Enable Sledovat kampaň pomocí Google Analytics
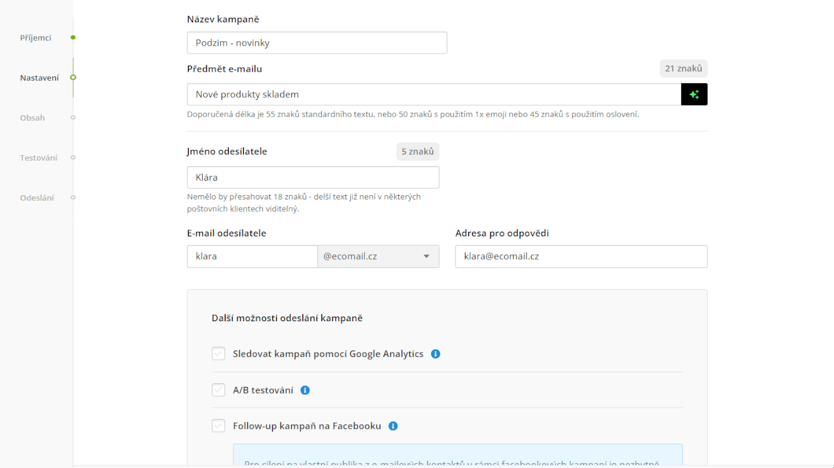 coord(218,354)
